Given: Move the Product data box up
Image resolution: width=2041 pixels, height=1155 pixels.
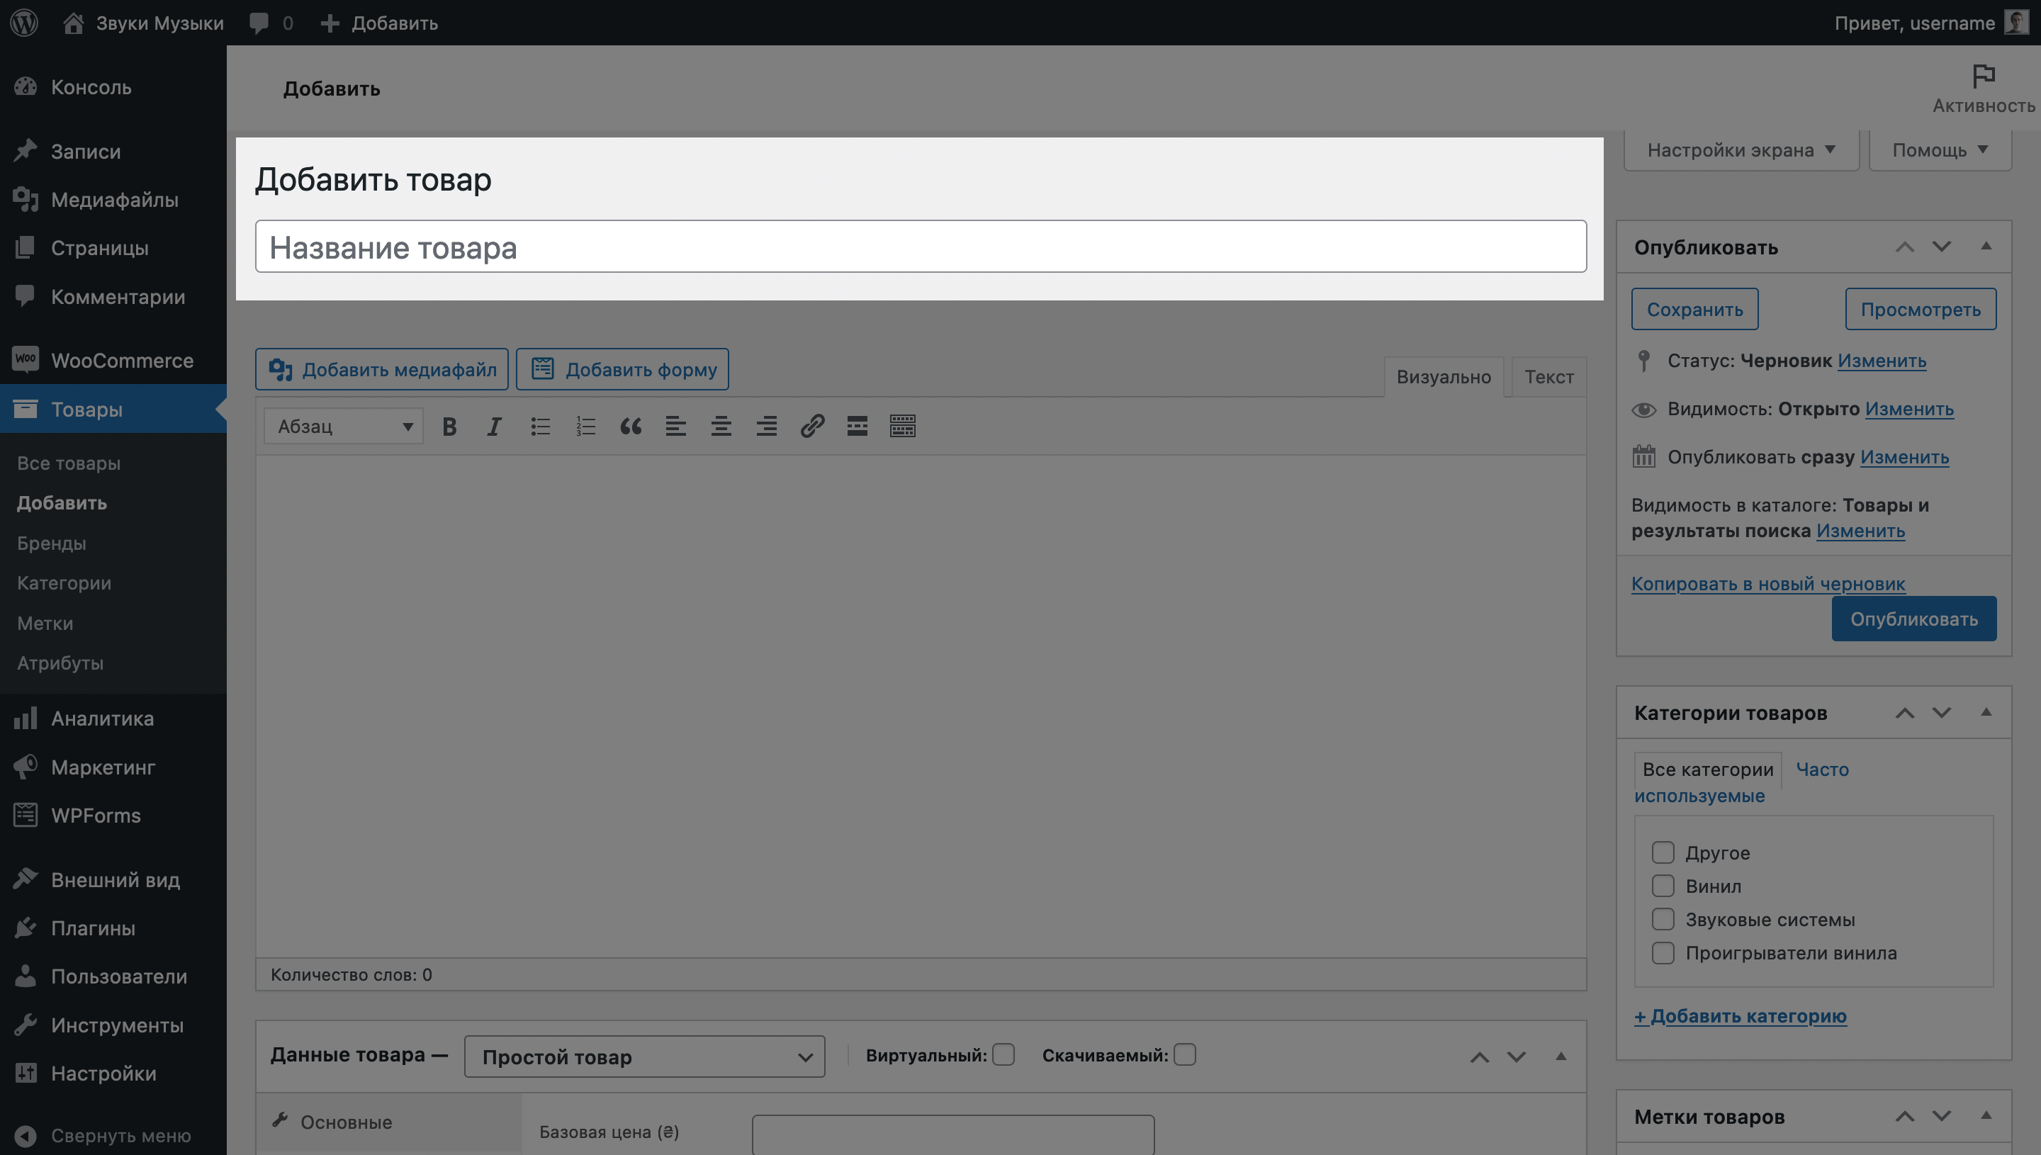Looking at the screenshot, I should [x=1480, y=1057].
